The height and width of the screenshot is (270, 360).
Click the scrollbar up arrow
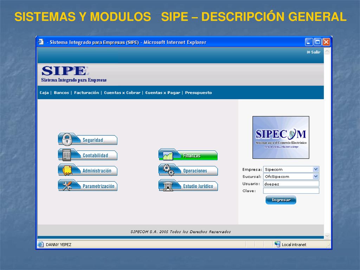coord(327,51)
